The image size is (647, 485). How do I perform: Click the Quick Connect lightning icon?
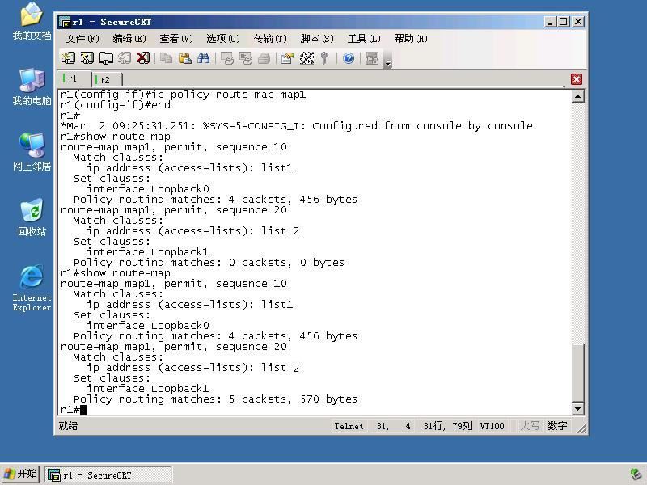87,58
